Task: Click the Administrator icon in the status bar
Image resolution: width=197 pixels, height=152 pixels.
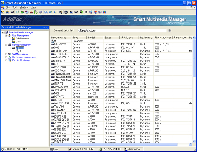Action: point(126,149)
